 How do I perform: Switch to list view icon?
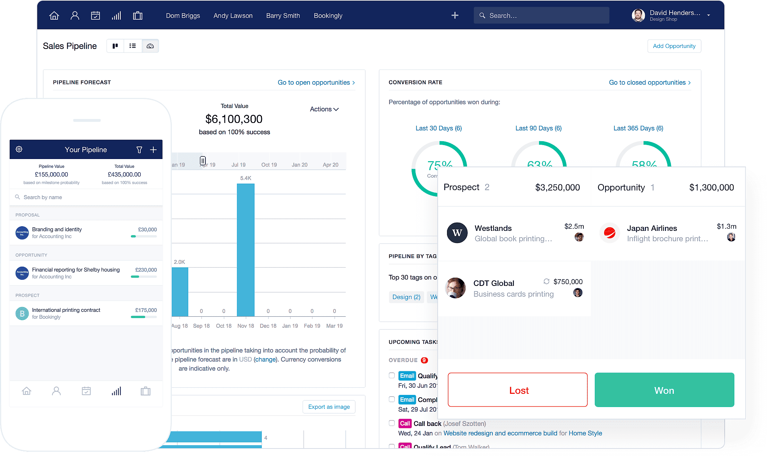tap(133, 46)
